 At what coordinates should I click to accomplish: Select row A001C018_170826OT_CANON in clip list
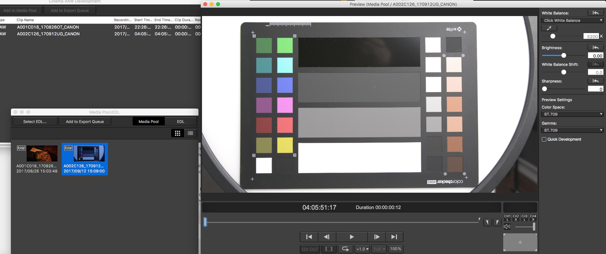[x=100, y=27]
